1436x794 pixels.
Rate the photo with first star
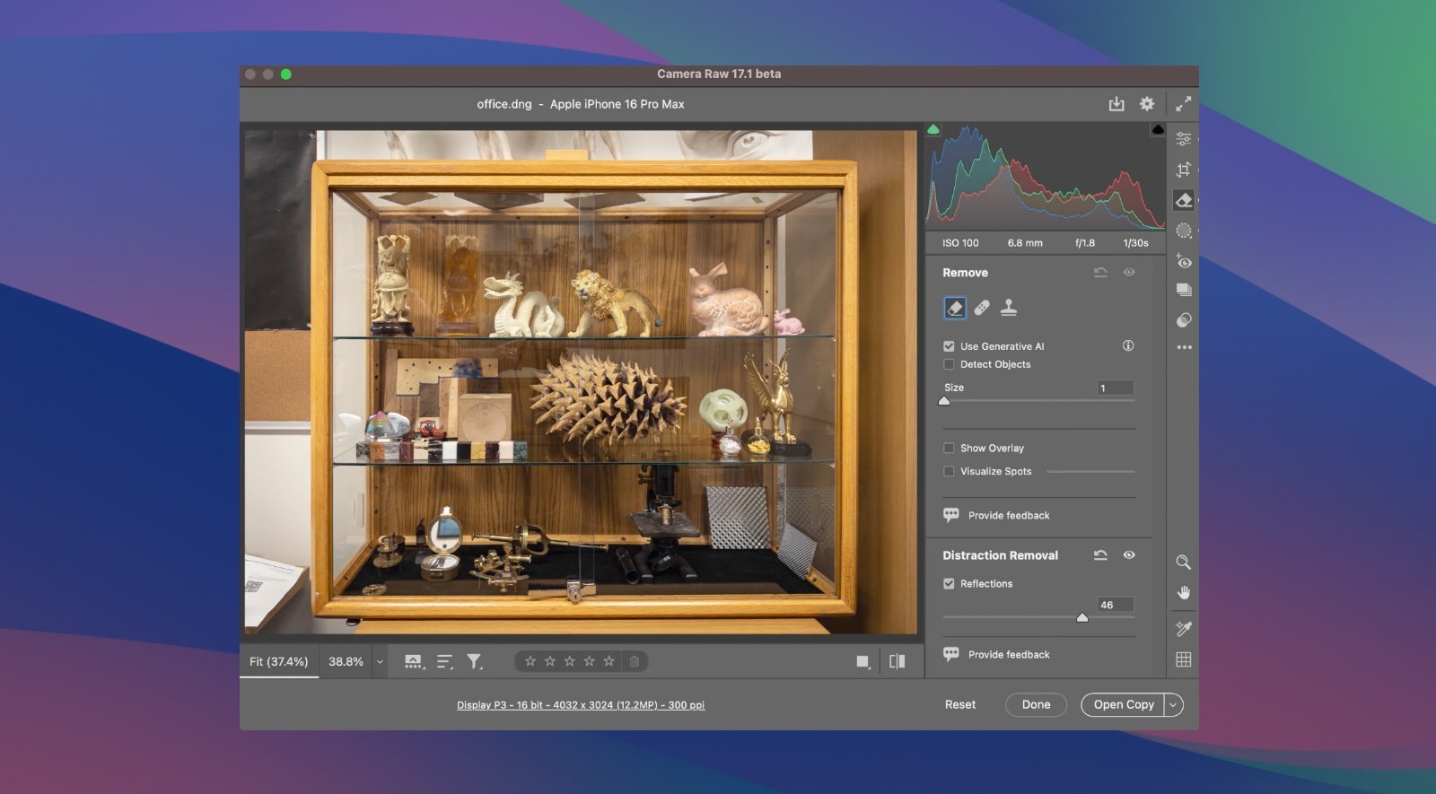point(530,661)
